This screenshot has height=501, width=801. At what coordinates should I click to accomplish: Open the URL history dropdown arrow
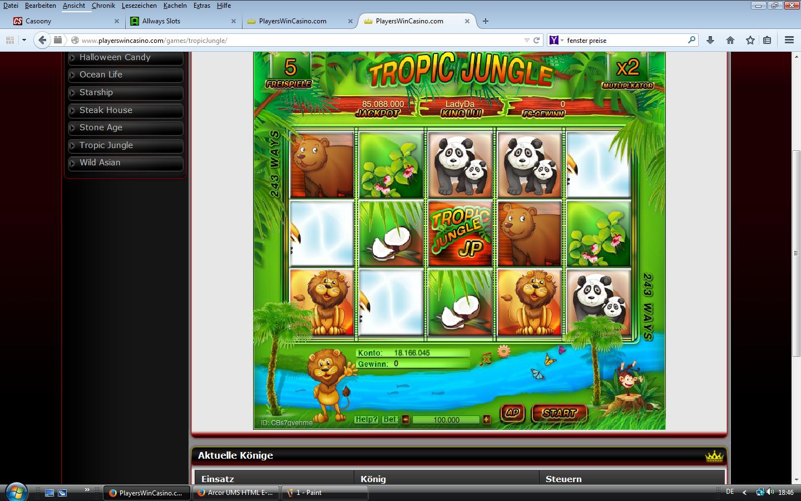click(526, 40)
